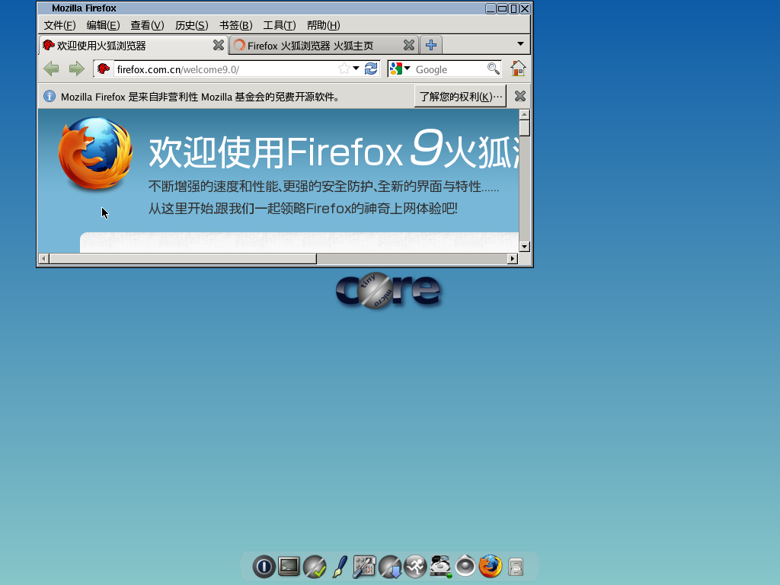Screen dimensions: 780x585
Task: Open the 文件(F) menu
Action: pyautogui.click(x=59, y=25)
